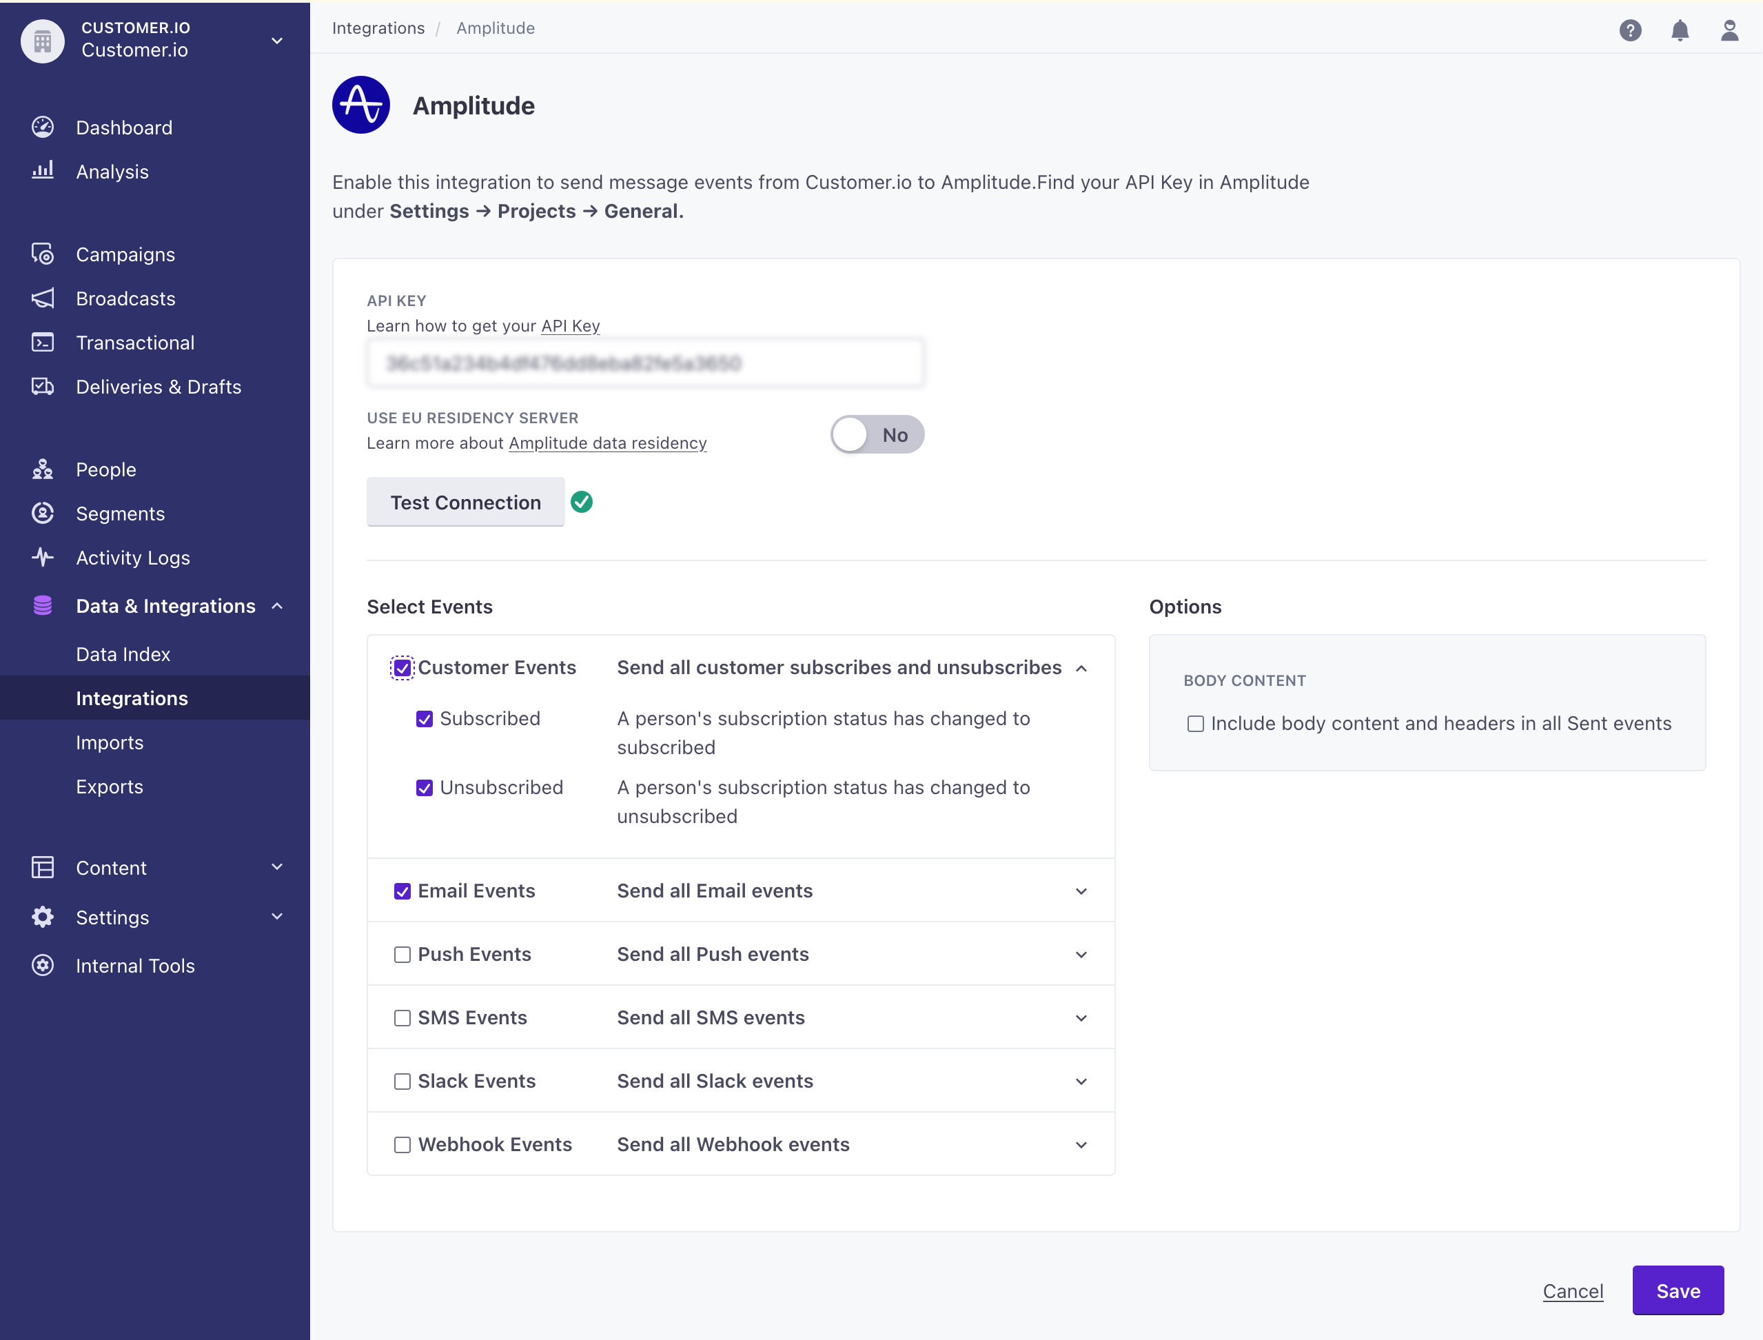The width and height of the screenshot is (1763, 1340).
Task: Click the Save button
Action: (1677, 1290)
